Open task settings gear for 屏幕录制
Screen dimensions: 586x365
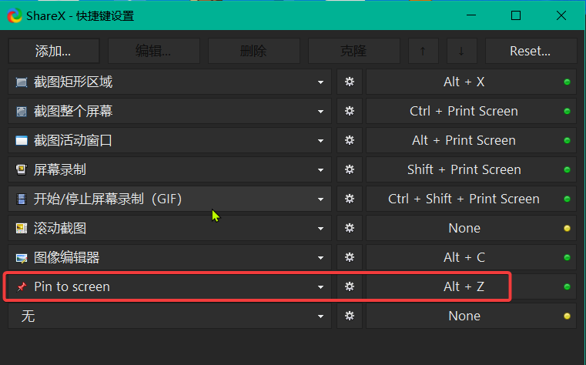[350, 169]
